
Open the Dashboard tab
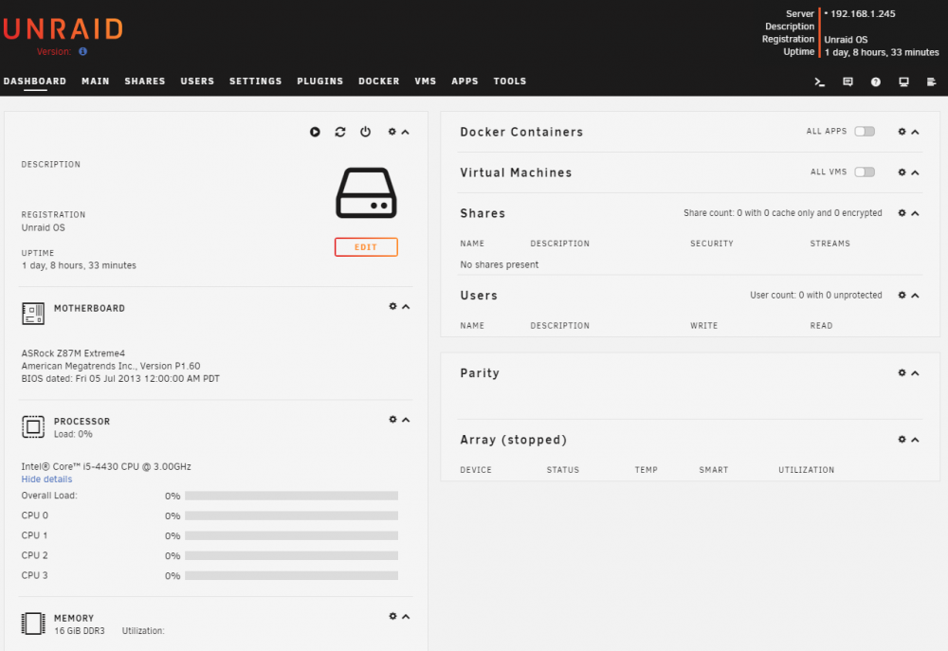(35, 81)
